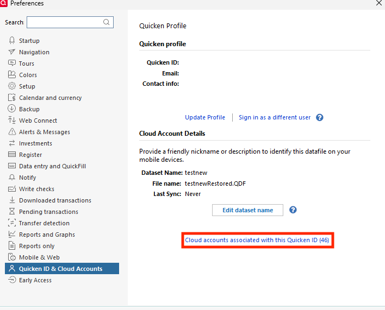Select Write checks category
This screenshot has width=385, height=310.
(36, 189)
